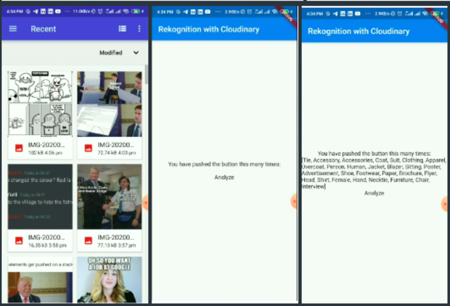
Task: Open the interview meme image thumbnail
Action: (x=109, y=104)
